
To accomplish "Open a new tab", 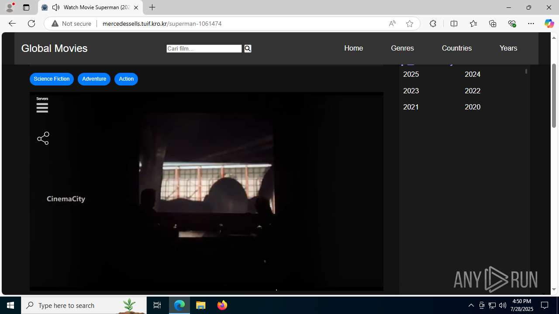I will (152, 7).
